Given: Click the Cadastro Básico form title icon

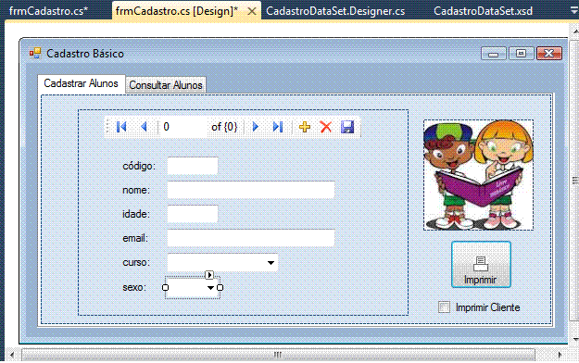Looking at the screenshot, I should pyautogui.click(x=35, y=54).
